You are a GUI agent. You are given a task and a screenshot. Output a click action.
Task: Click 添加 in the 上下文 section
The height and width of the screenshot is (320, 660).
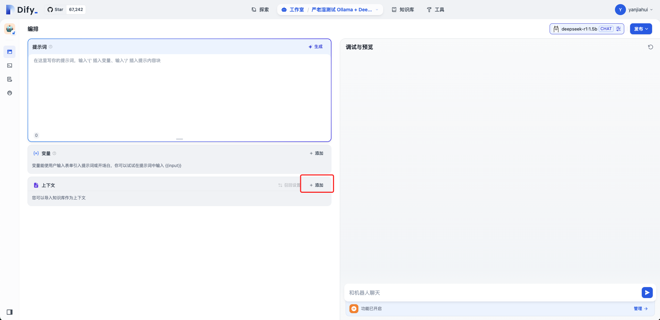pyautogui.click(x=316, y=185)
